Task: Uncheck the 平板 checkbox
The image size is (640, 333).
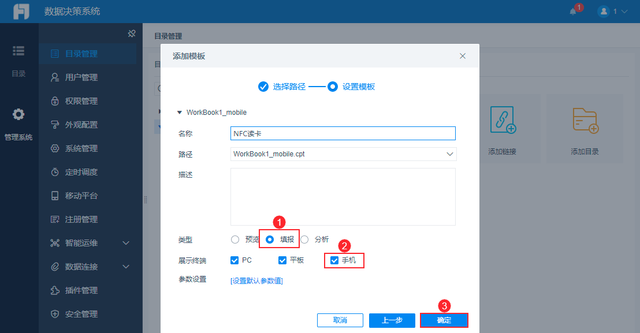Action: pyautogui.click(x=282, y=260)
